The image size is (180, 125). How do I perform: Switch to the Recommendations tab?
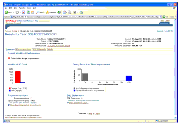[24, 50]
